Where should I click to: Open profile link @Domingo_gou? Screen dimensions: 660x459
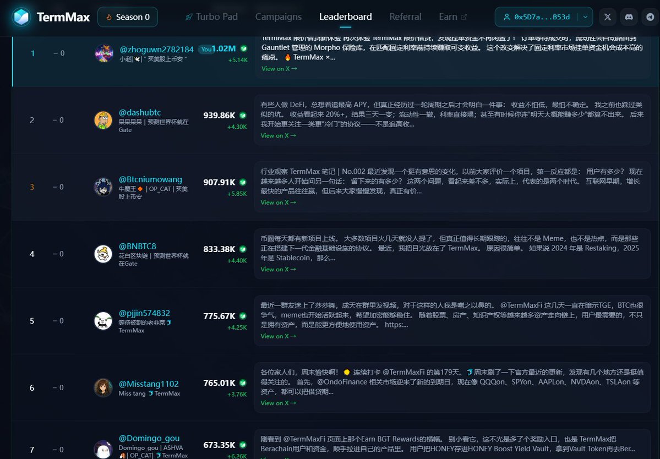pos(149,438)
